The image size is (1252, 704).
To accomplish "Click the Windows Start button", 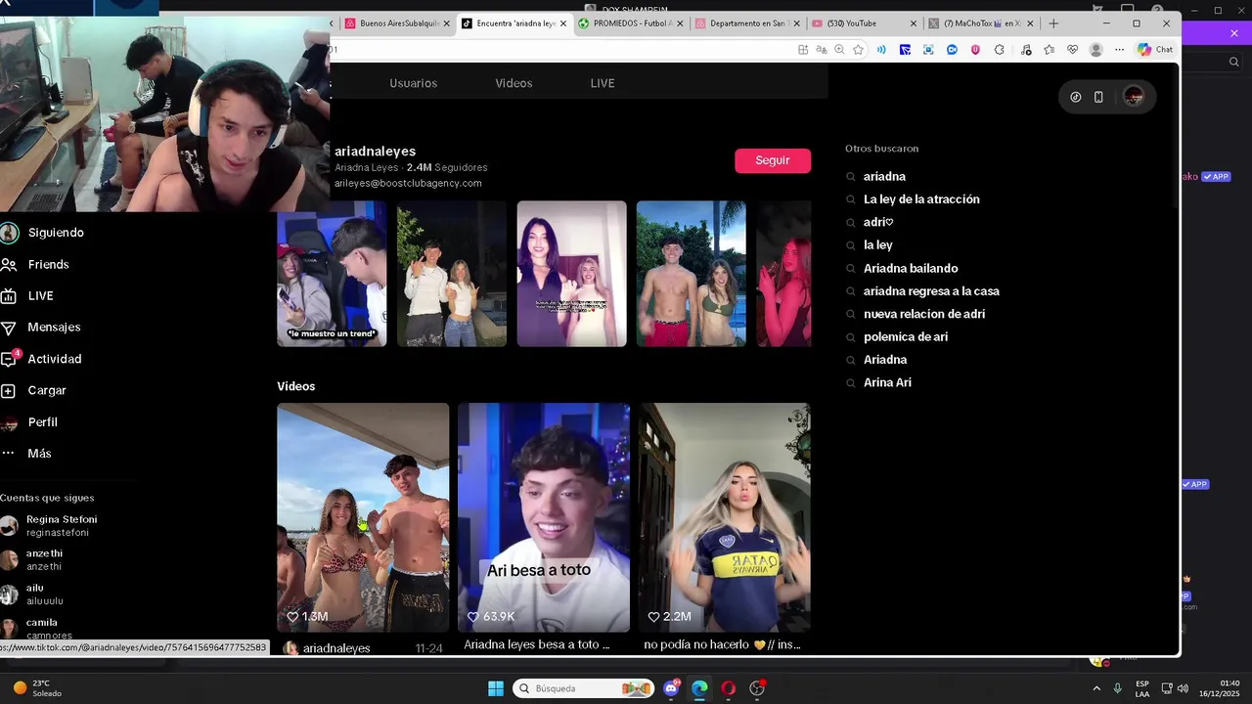I will [x=496, y=688].
